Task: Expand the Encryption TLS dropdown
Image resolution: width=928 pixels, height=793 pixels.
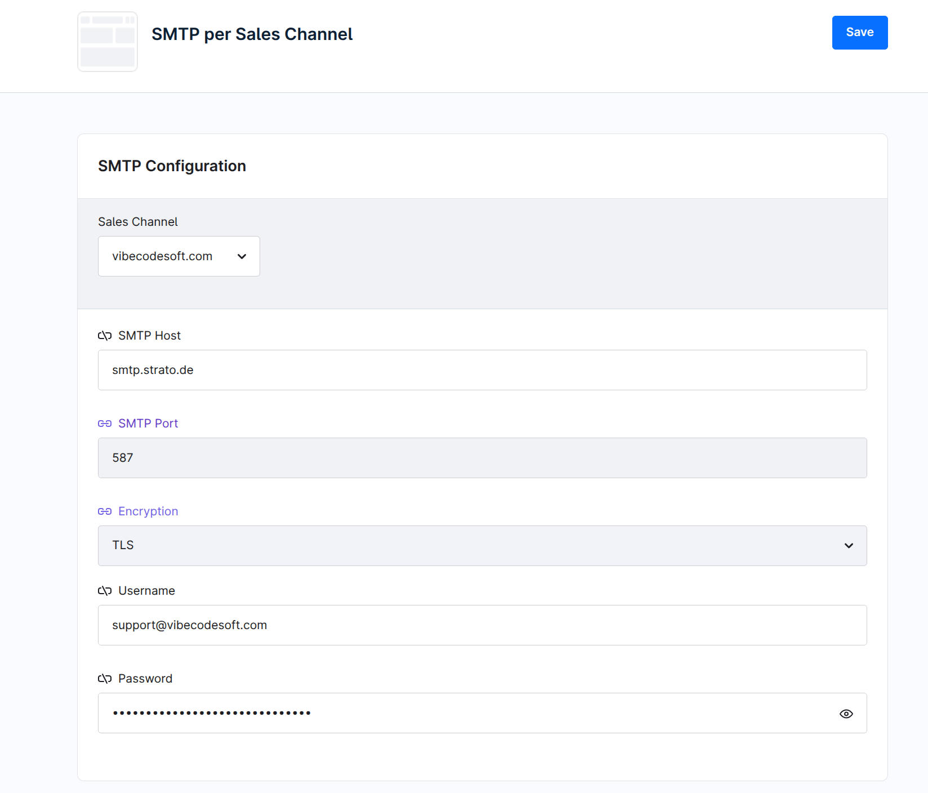Action: pyautogui.click(x=482, y=546)
